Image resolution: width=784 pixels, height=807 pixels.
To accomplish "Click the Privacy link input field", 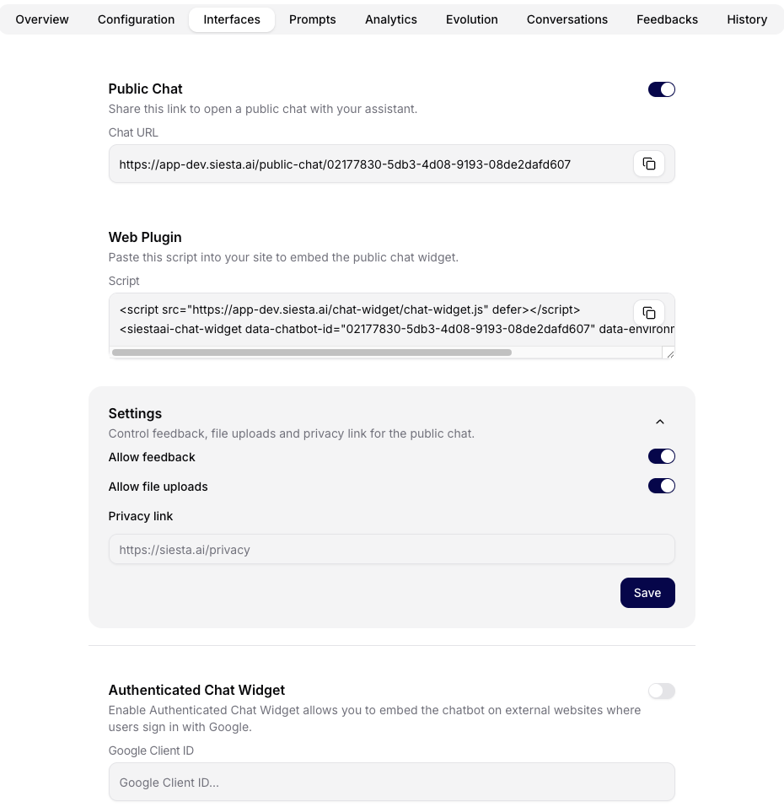I will tap(391, 549).
